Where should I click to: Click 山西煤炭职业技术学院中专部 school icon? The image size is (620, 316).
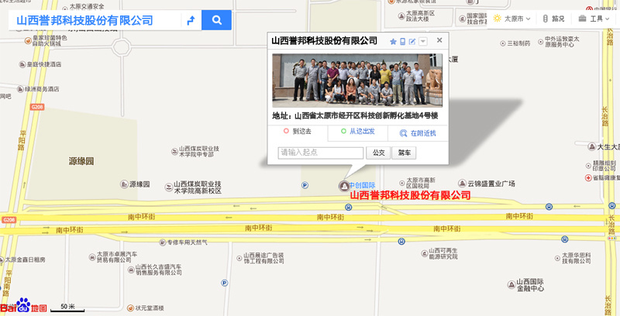[x=174, y=151]
